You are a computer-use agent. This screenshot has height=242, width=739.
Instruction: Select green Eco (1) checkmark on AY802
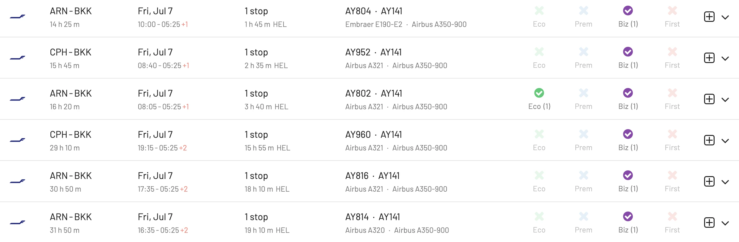tap(539, 93)
